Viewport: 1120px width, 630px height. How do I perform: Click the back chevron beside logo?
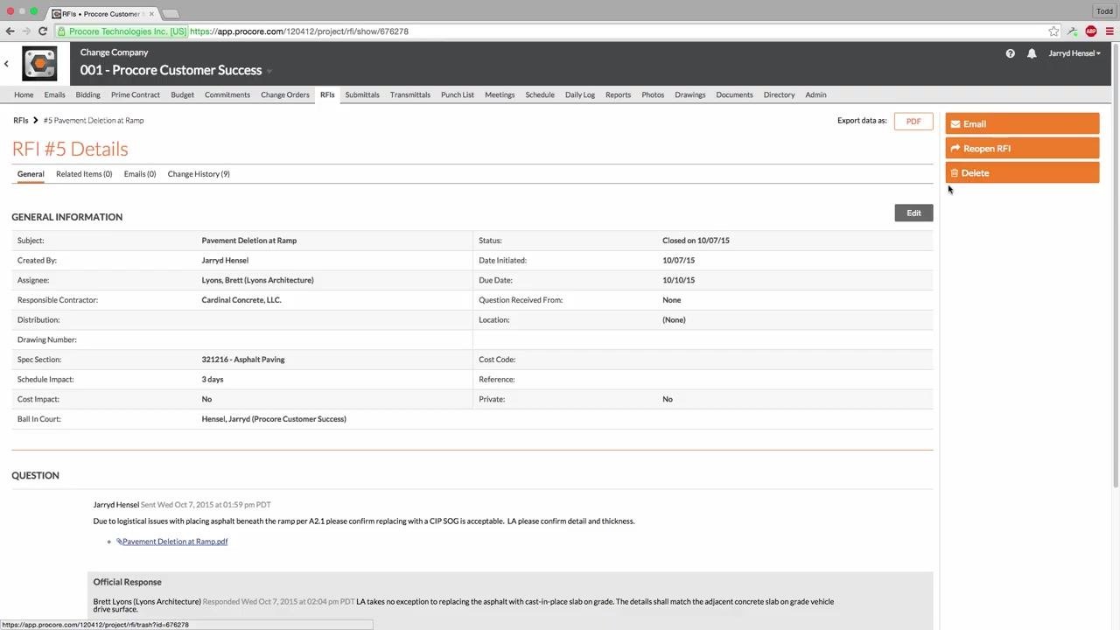click(6, 64)
